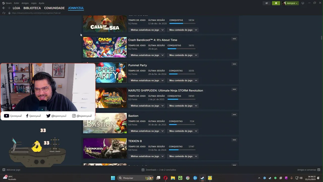Click the Twitter icon in overlay
The width and height of the screenshot is (323, 182).
pyautogui.click(x=48, y=116)
